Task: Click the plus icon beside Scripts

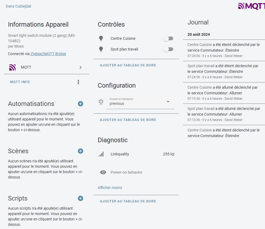Action: tap(81, 198)
